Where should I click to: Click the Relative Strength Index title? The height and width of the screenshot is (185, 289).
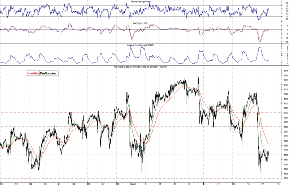point(141,1)
